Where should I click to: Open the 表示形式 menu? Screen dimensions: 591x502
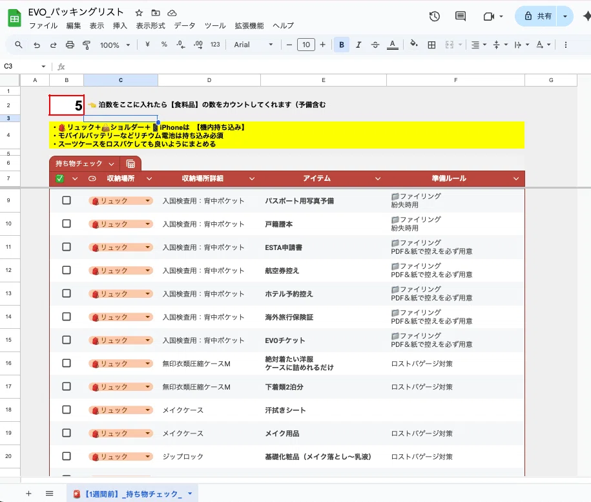click(x=150, y=26)
